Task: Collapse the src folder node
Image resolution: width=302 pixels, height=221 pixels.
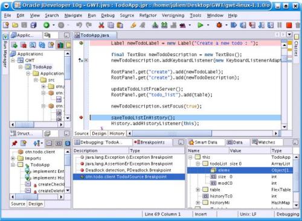Action: [36, 80]
